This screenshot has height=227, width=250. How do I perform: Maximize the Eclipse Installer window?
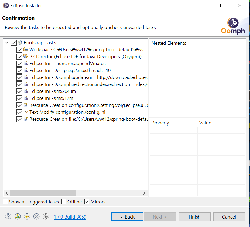(222, 5)
